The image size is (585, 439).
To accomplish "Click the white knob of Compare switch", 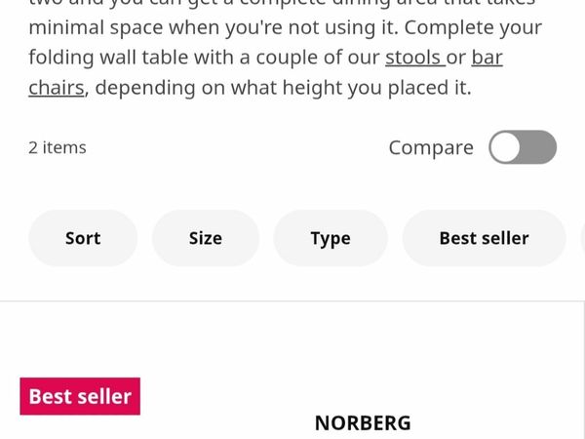I will coord(506,147).
